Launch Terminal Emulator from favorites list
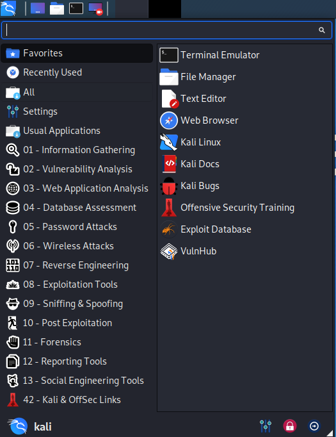336x437 pixels. (x=244, y=55)
